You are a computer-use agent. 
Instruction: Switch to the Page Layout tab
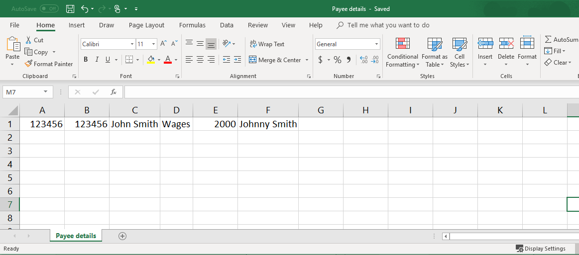pos(146,25)
